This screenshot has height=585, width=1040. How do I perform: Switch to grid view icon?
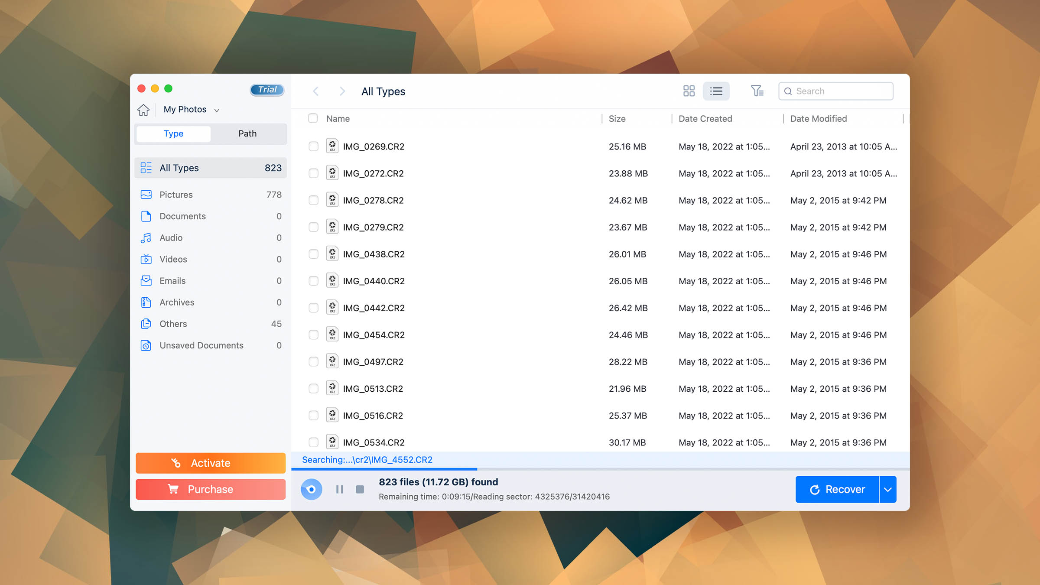pos(689,91)
